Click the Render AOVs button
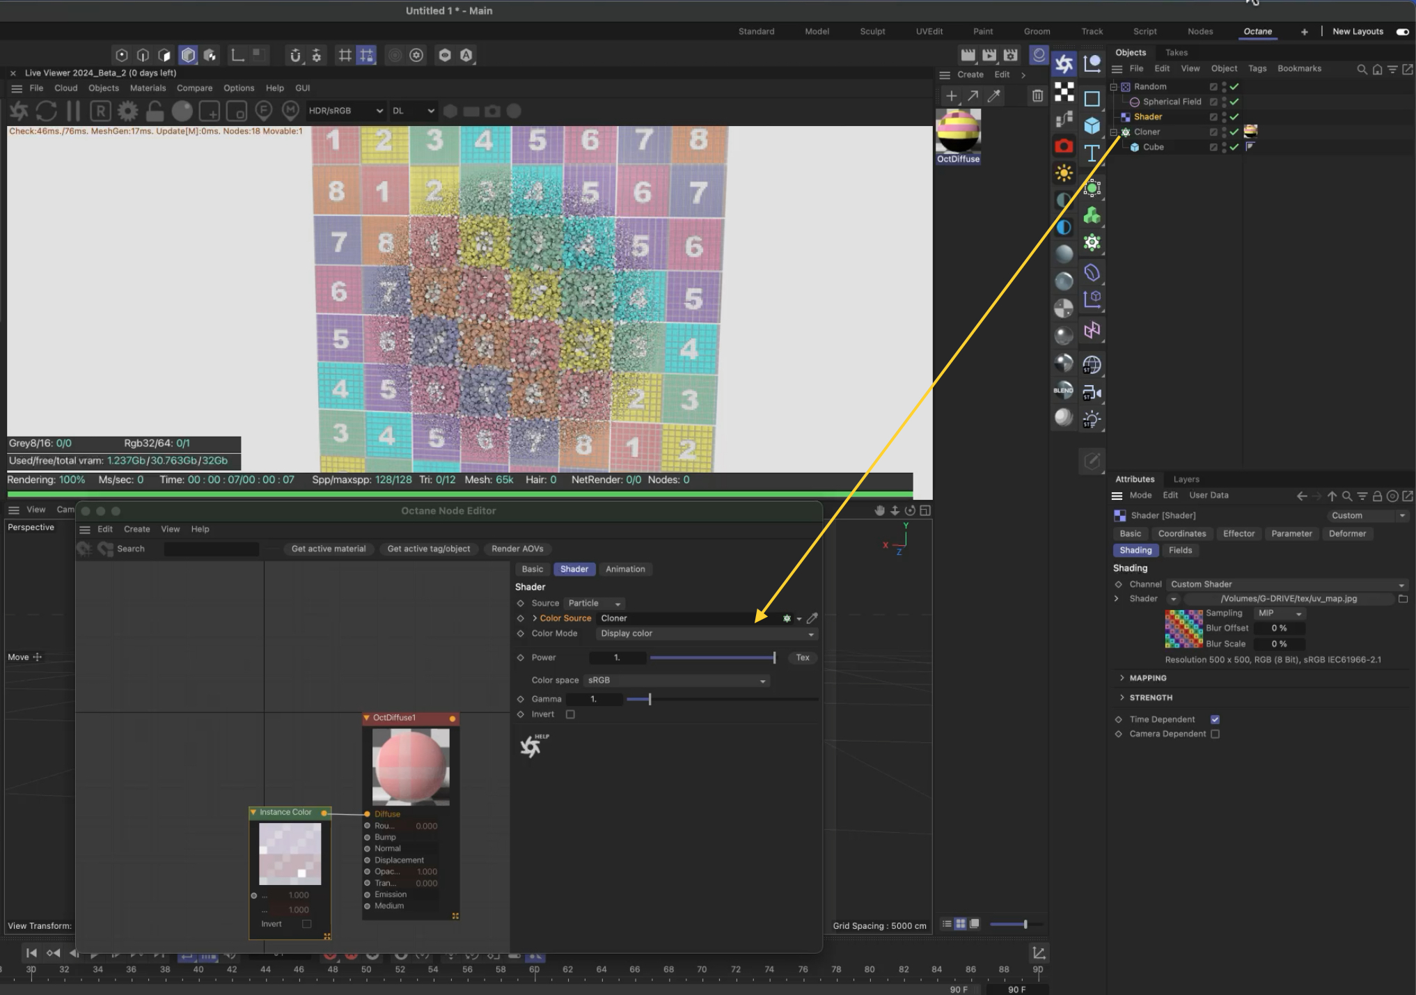This screenshot has height=995, width=1416. point(517,549)
